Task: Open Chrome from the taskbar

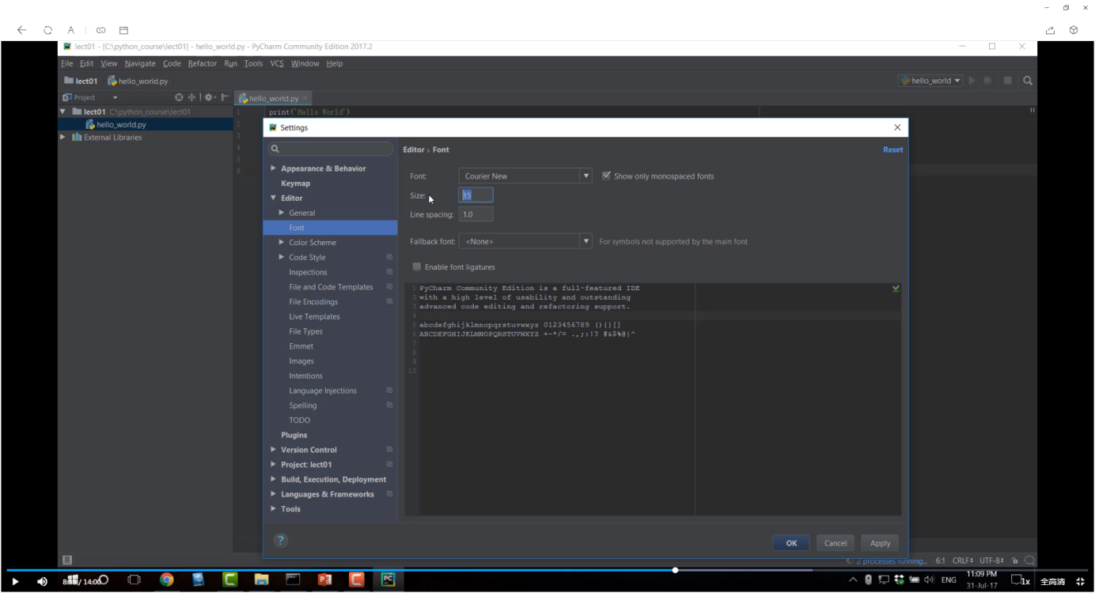Action: click(166, 580)
